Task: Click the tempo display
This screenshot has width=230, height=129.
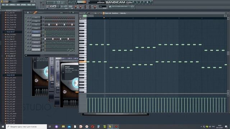Action: tap(64, 6)
